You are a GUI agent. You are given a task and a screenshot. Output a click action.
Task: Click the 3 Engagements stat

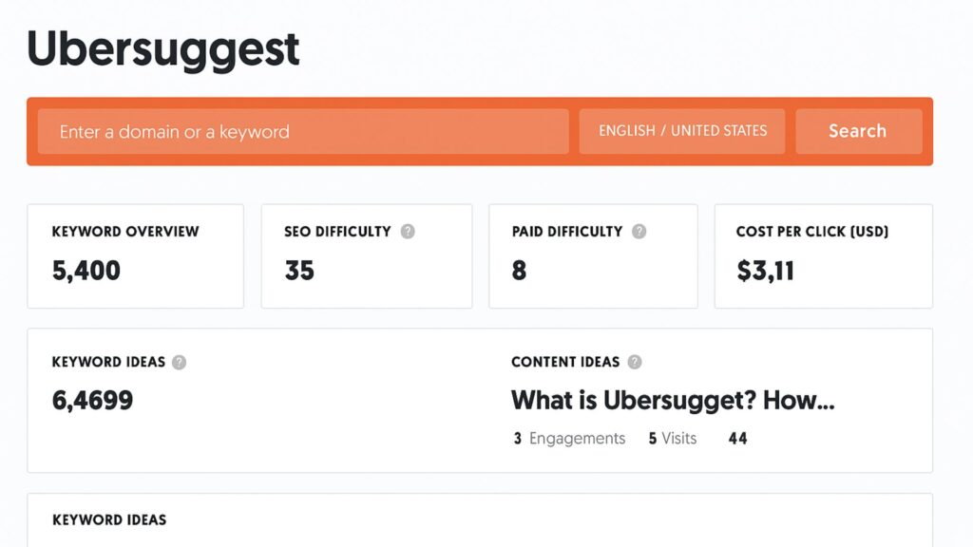click(569, 438)
